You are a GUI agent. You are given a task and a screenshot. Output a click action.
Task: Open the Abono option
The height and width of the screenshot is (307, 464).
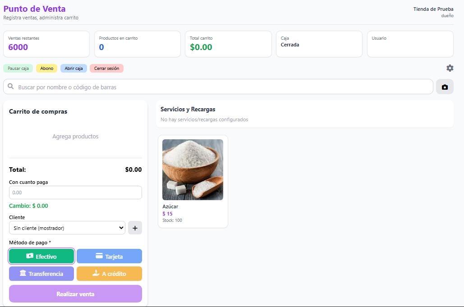[47, 69]
